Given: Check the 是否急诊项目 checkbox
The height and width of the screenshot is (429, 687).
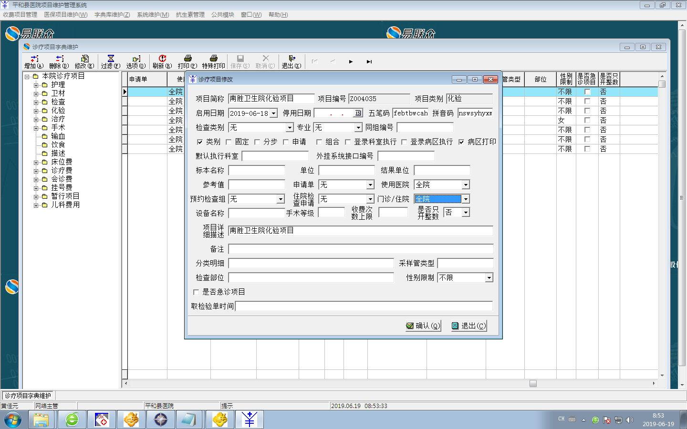Looking at the screenshot, I should pyautogui.click(x=196, y=292).
